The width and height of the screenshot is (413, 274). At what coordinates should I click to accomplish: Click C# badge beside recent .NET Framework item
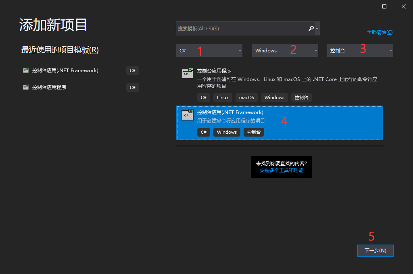click(x=132, y=71)
